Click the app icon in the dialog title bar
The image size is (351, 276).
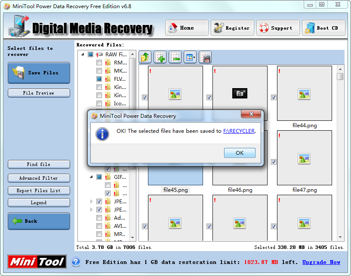coord(94,116)
